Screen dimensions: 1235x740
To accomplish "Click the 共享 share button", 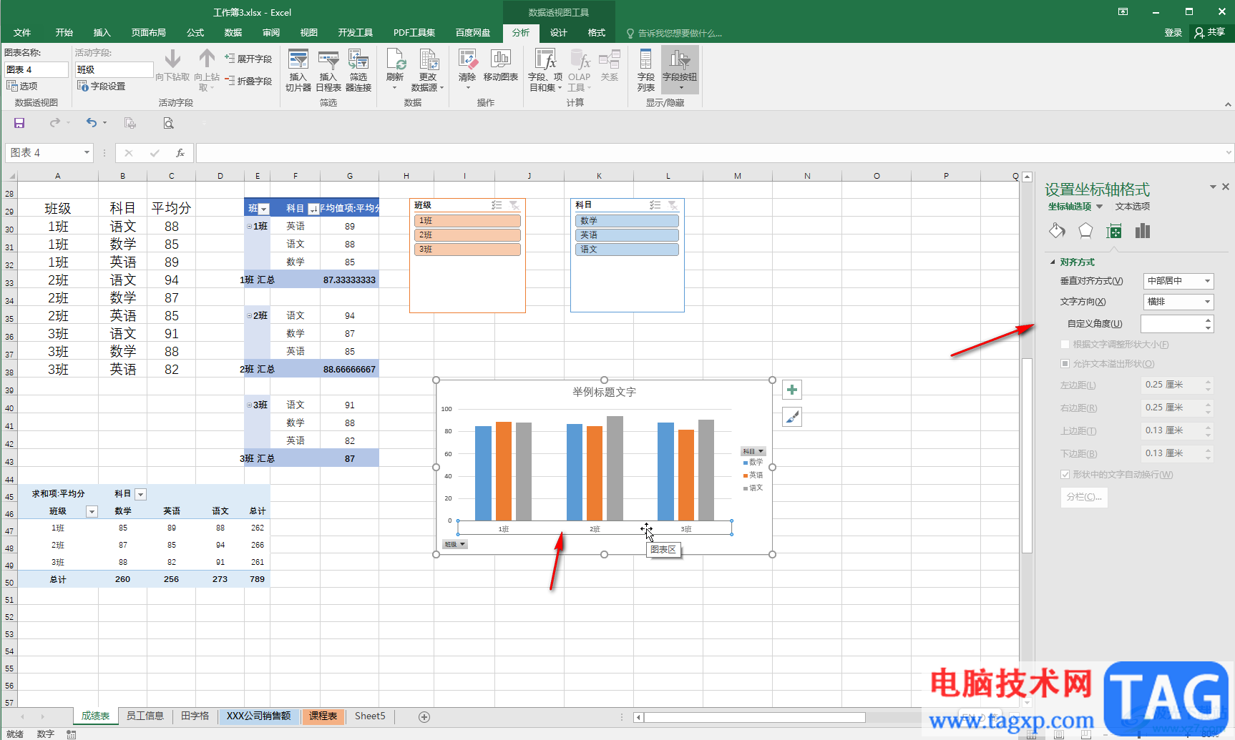I will pyautogui.click(x=1211, y=33).
